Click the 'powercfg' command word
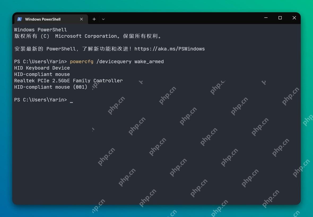Viewport: 313px width, 217px height. tap(82, 62)
